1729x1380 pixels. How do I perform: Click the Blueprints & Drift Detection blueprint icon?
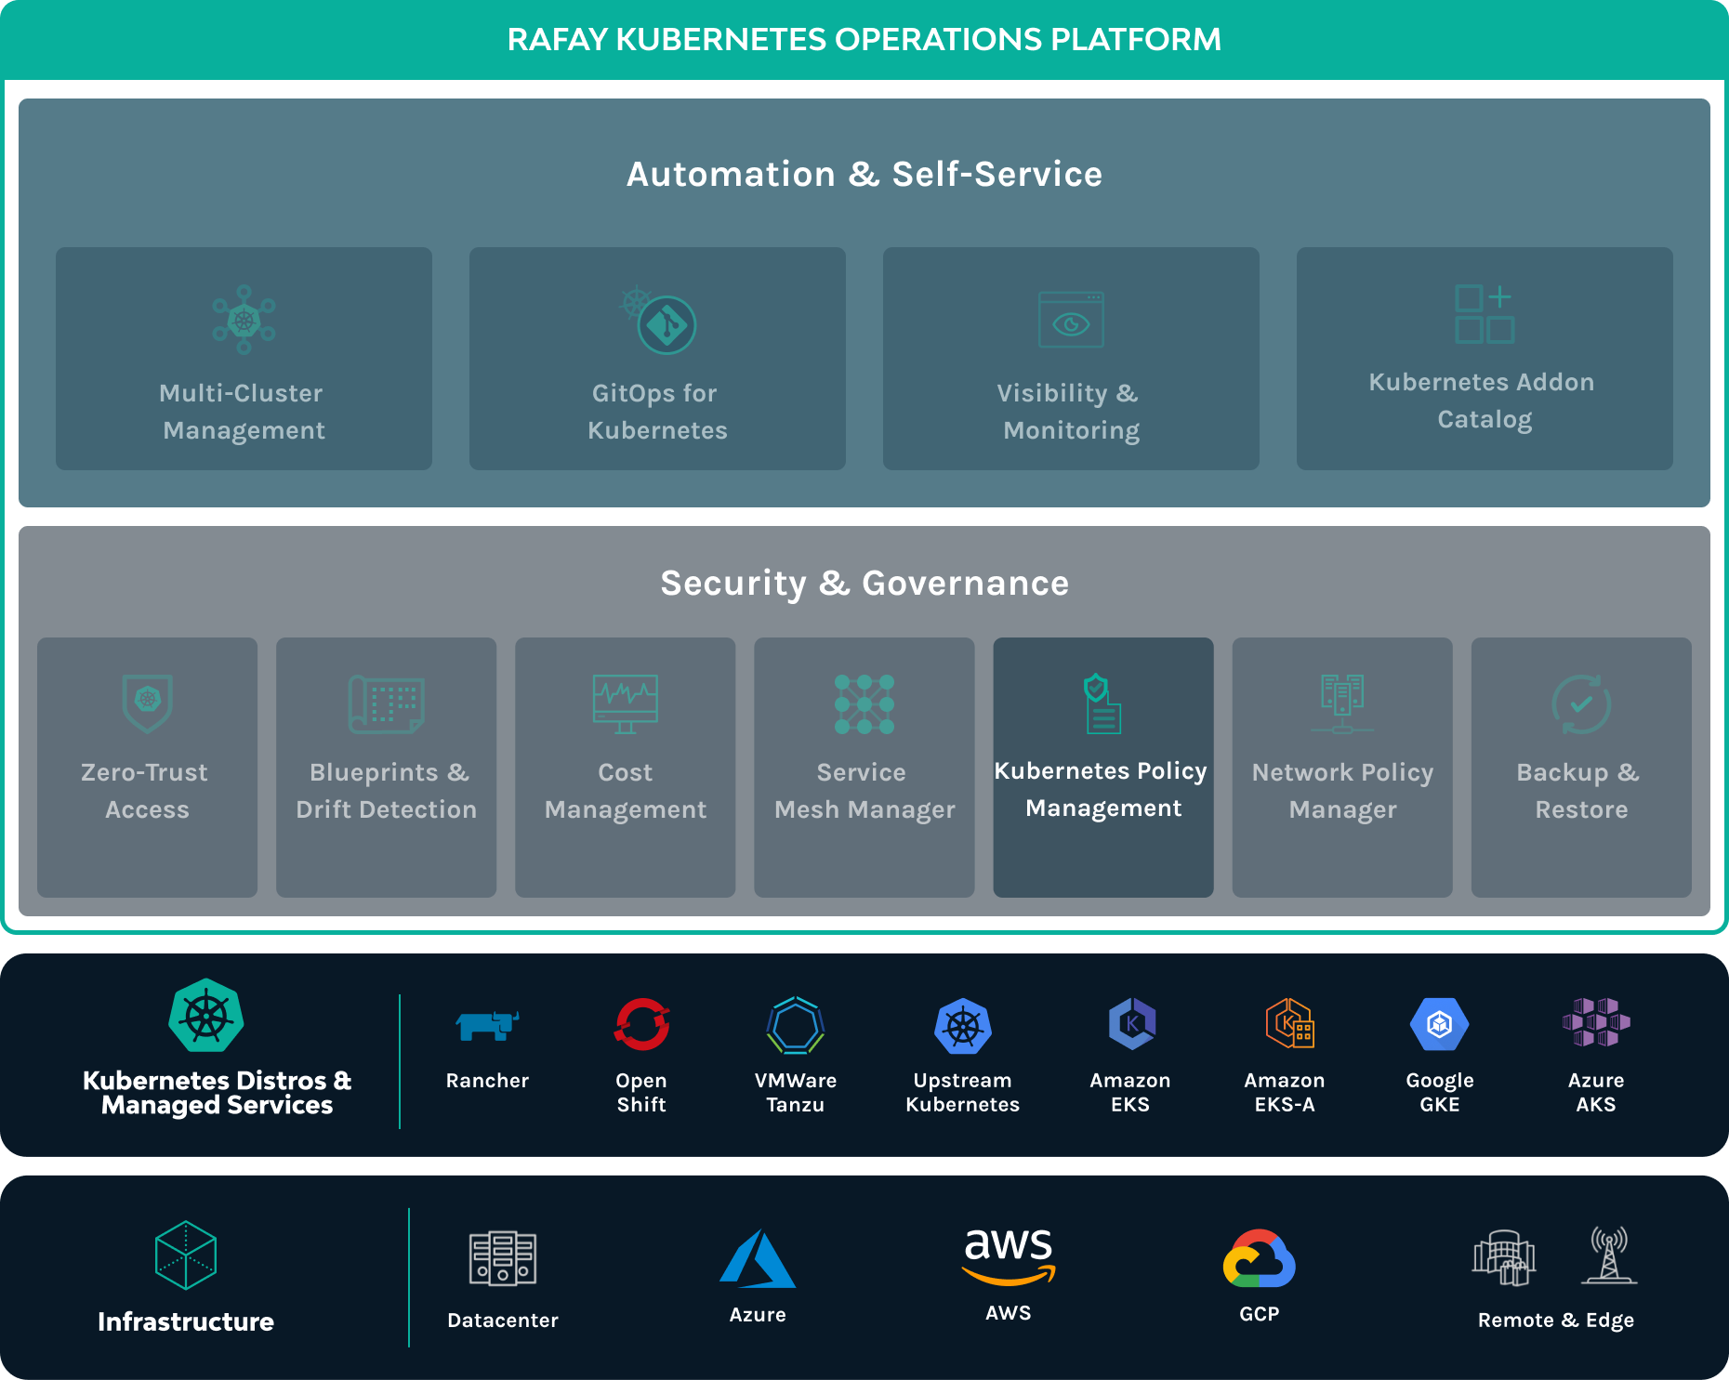coord(387,703)
